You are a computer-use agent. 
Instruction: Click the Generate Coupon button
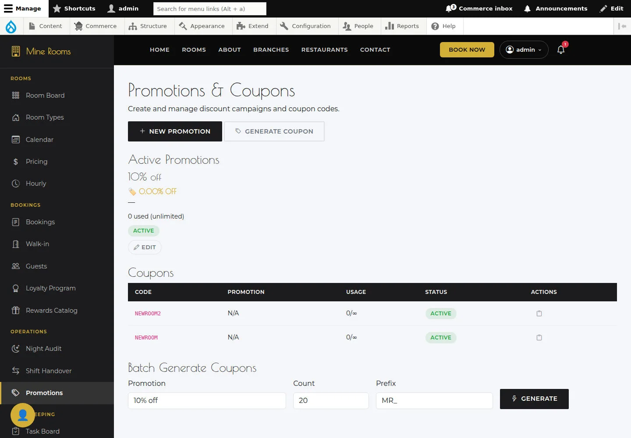coord(274,131)
